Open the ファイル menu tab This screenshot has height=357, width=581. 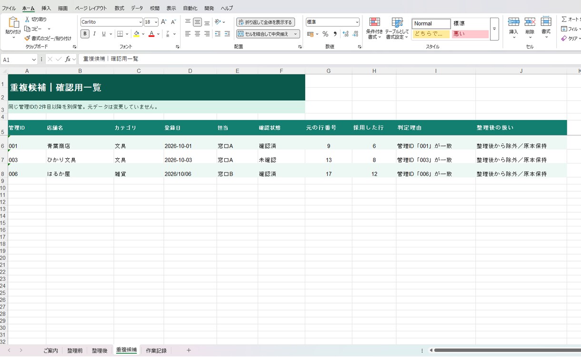coord(9,8)
